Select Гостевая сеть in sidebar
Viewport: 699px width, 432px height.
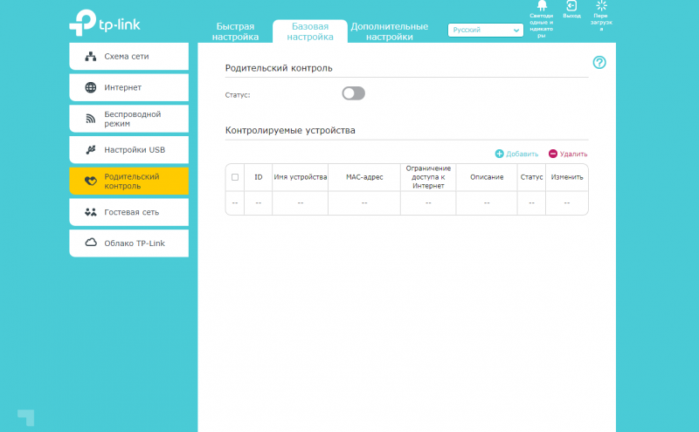click(128, 212)
